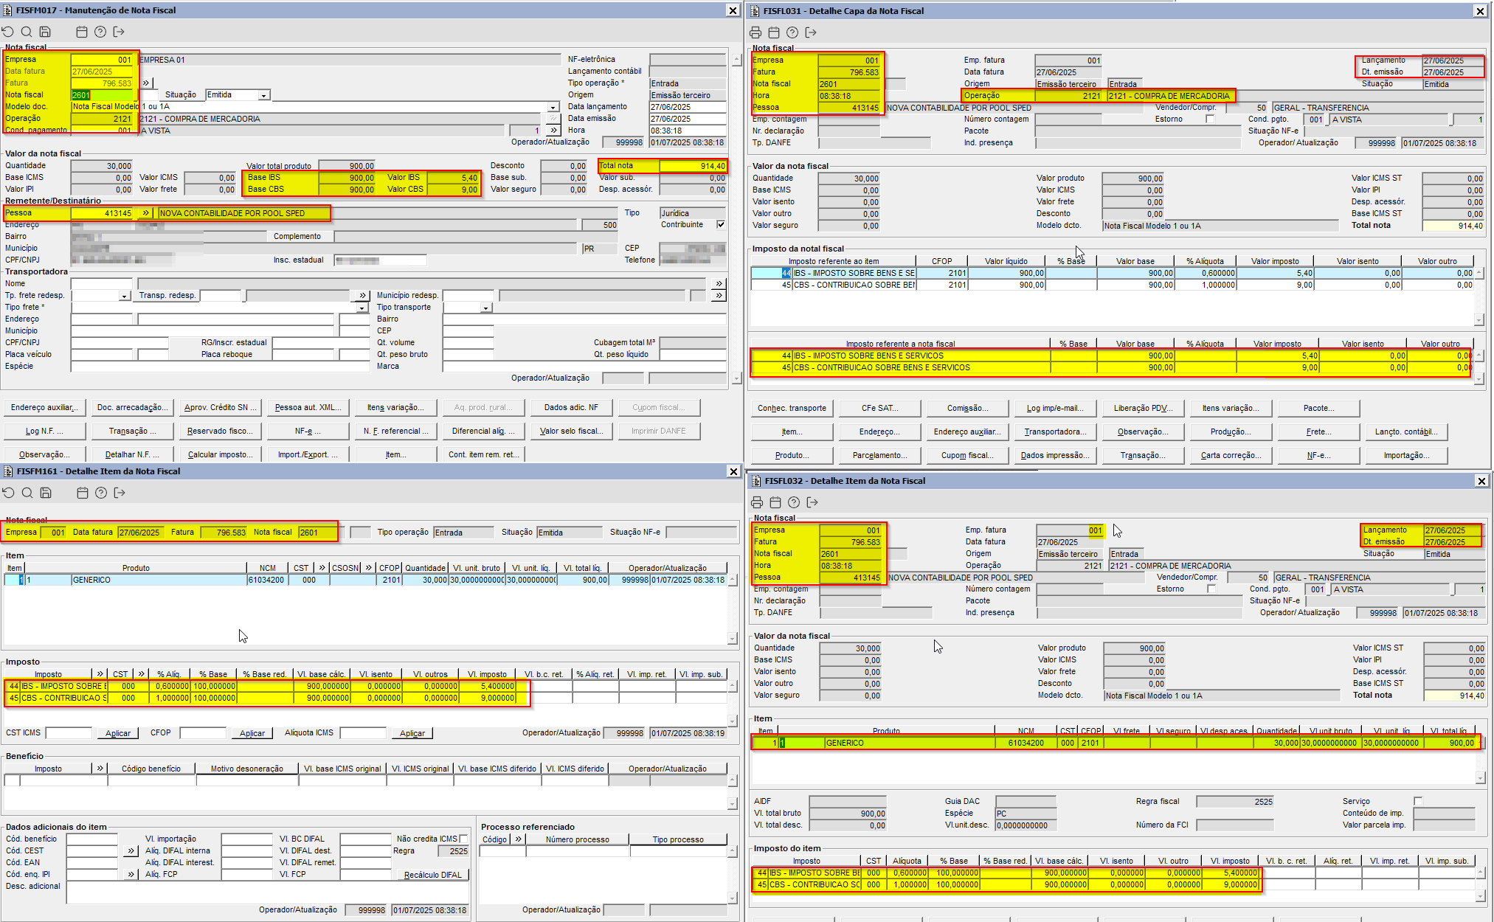The image size is (1494, 922).
Task: Enable the Não credita ICMS checkbox
Action: (x=463, y=839)
